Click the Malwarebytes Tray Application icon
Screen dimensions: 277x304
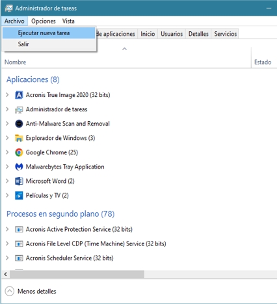[19, 167]
